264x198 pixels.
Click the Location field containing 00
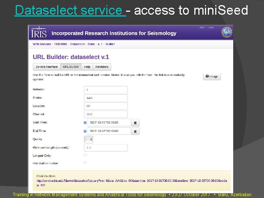pos(106,106)
